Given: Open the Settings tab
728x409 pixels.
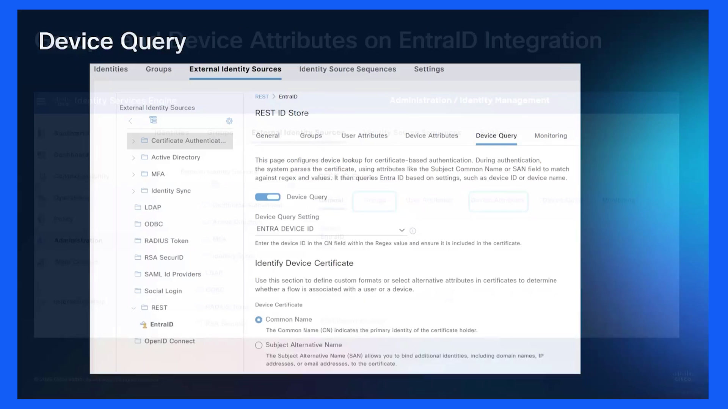Looking at the screenshot, I should (x=429, y=69).
